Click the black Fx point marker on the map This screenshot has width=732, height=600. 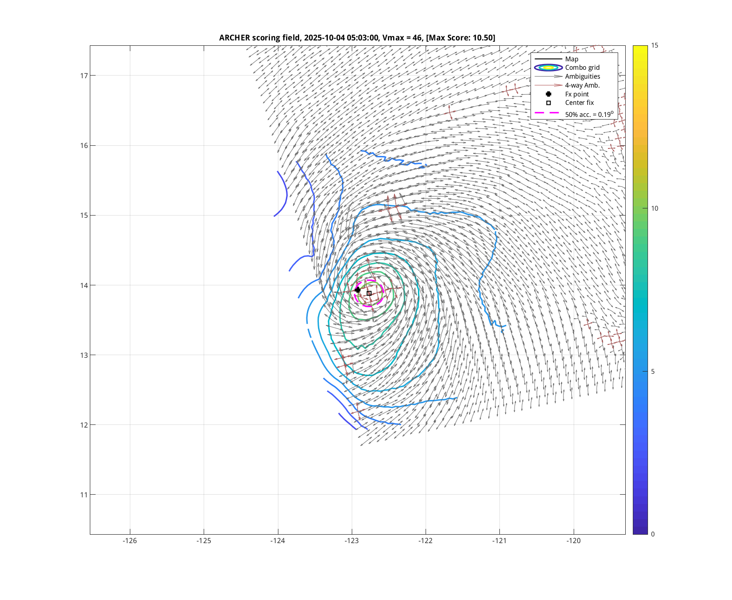pos(358,290)
